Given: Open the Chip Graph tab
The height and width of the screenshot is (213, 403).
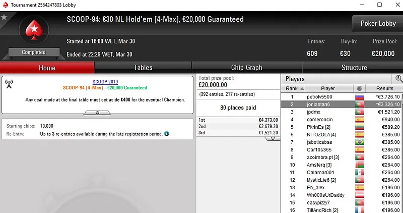Looking at the screenshot, I should coord(246,68).
